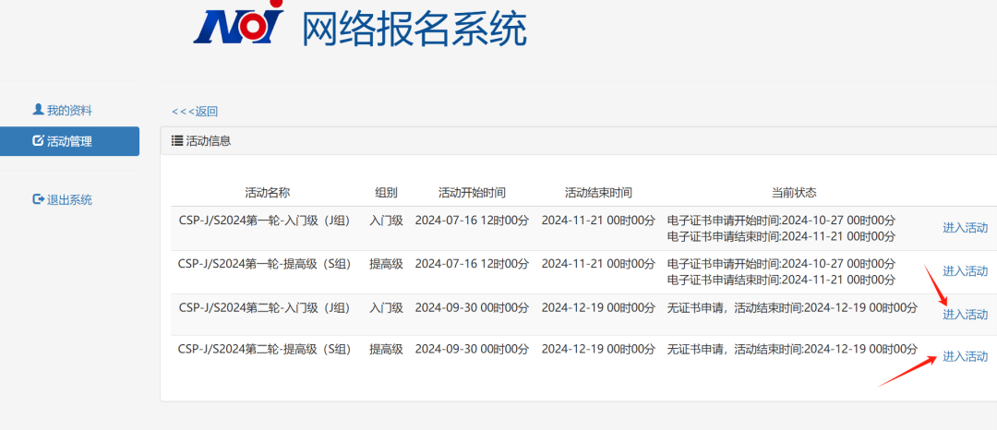Image resolution: width=997 pixels, height=430 pixels.
Task: Click the 当前状态 column header
Action: point(794,193)
